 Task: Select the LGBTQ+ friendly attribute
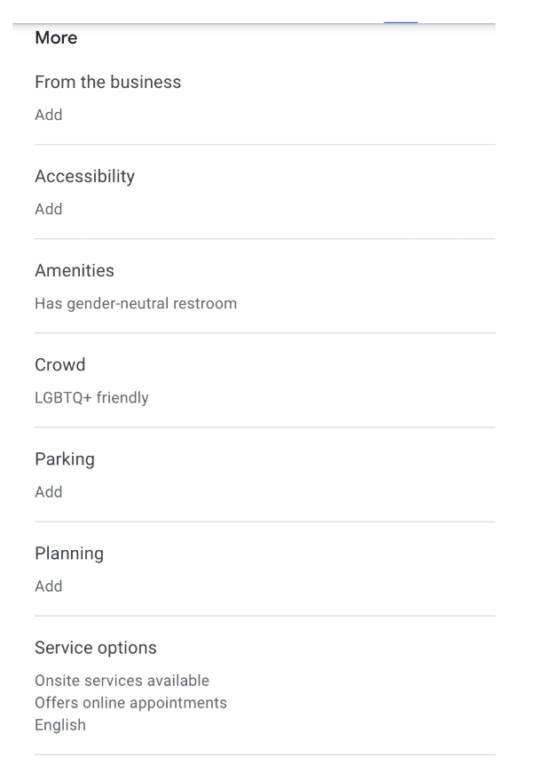click(90, 397)
